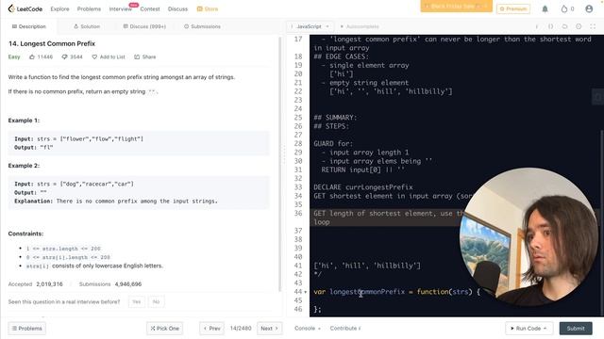Open the Submissions tab

point(202,26)
